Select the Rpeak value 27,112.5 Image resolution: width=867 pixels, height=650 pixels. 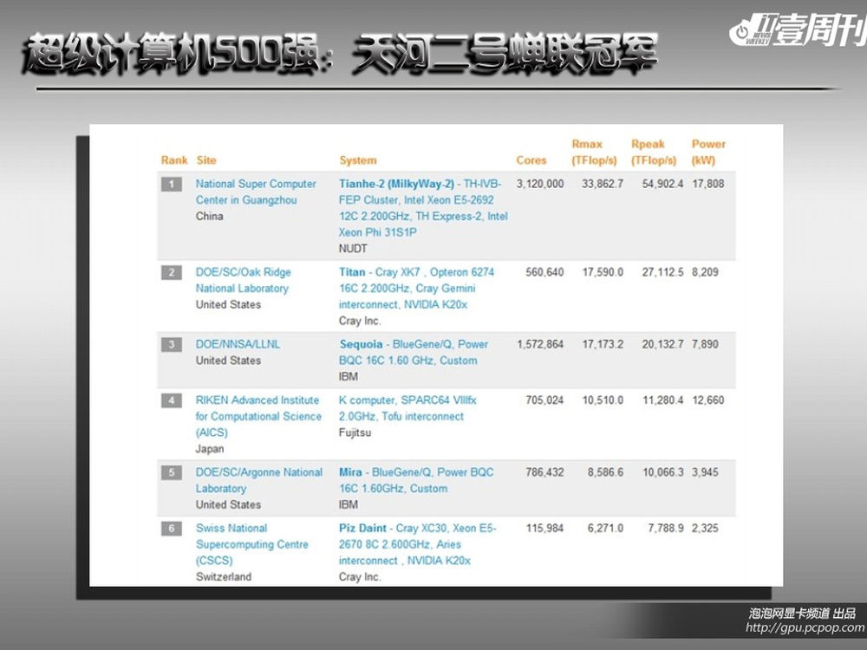click(662, 272)
